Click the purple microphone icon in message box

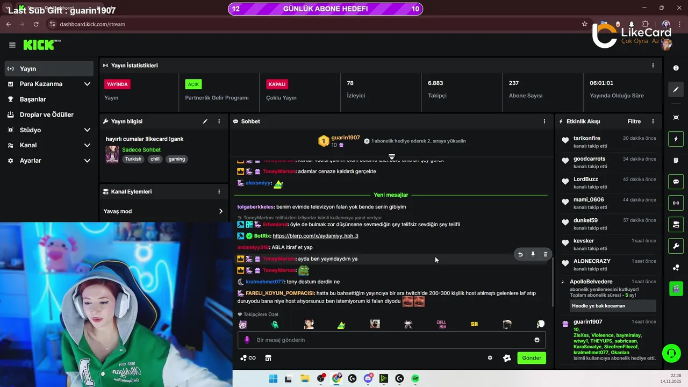pos(247,340)
